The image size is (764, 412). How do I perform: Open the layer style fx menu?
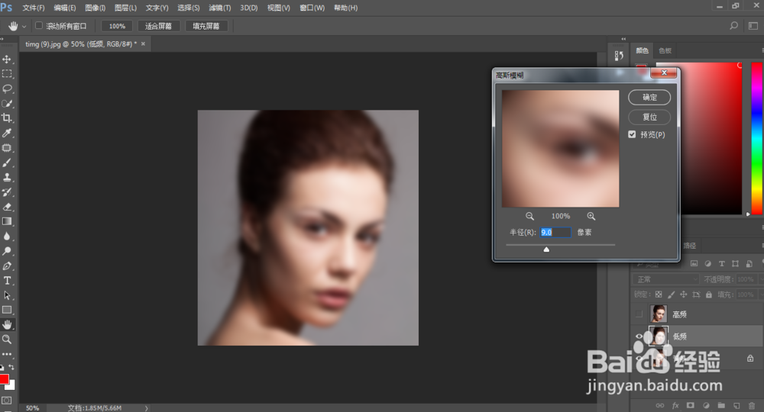(x=675, y=405)
